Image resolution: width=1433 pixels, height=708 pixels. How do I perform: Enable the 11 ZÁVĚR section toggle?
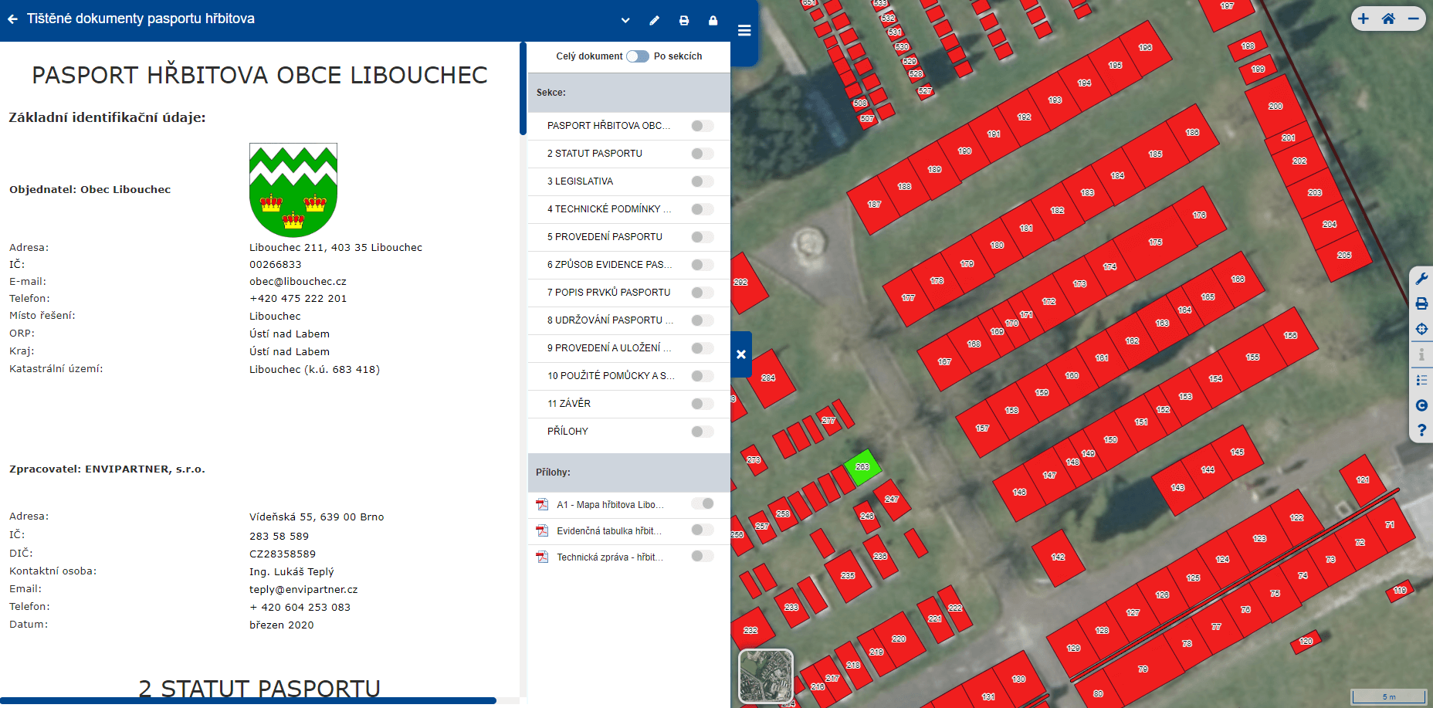(702, 404)
